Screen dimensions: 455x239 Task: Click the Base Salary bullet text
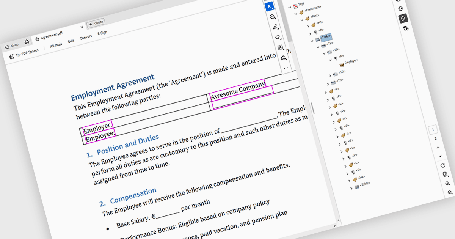(x=163, y=214)
